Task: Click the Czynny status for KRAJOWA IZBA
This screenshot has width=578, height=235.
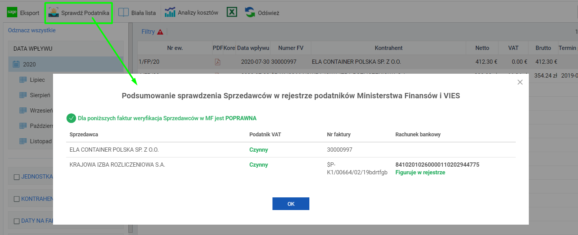Action: point(259,165)
